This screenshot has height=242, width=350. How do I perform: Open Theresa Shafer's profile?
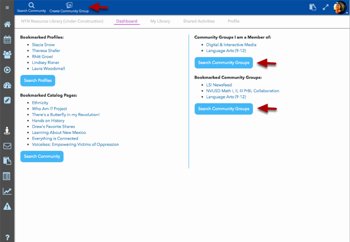click(x=46, y=50)
